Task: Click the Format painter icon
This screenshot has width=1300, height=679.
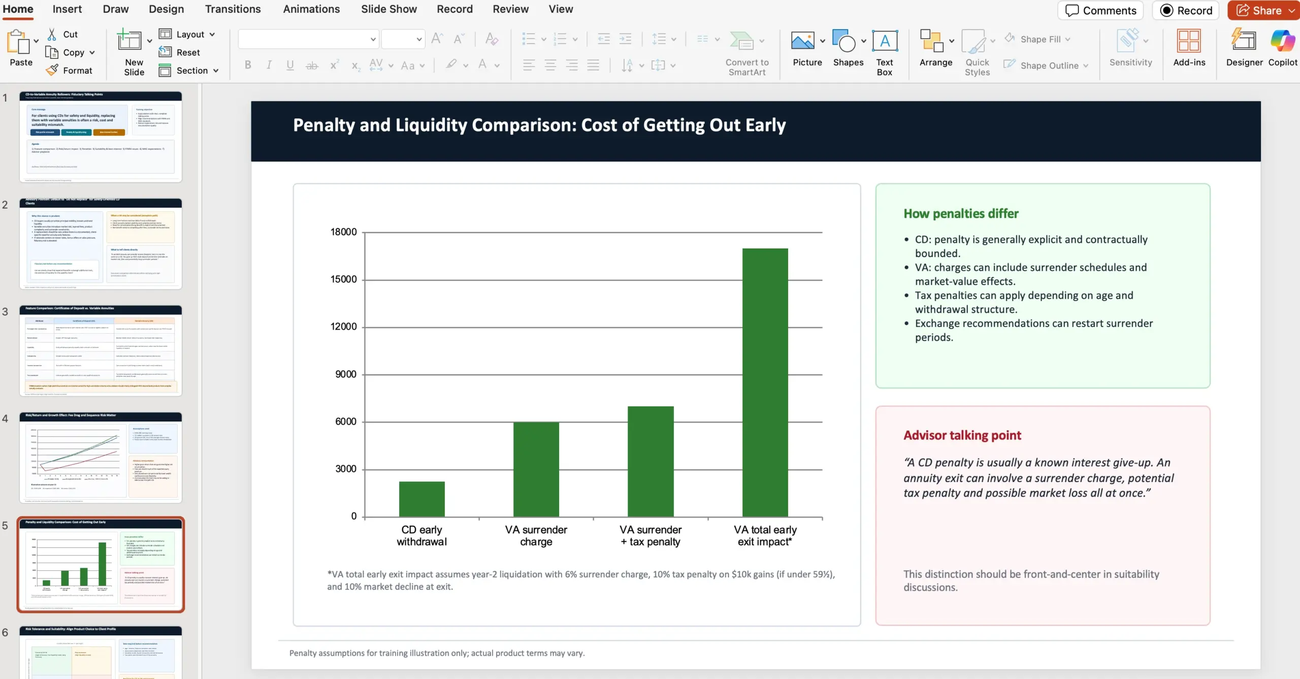Action: pos(52,70)
